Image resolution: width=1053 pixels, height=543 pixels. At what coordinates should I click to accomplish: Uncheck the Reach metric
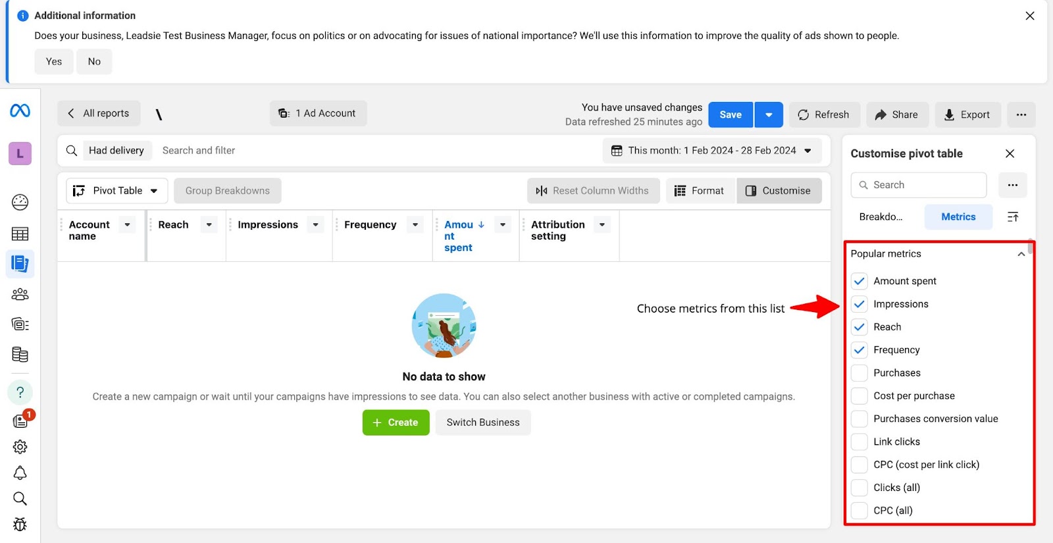(860, 327)
